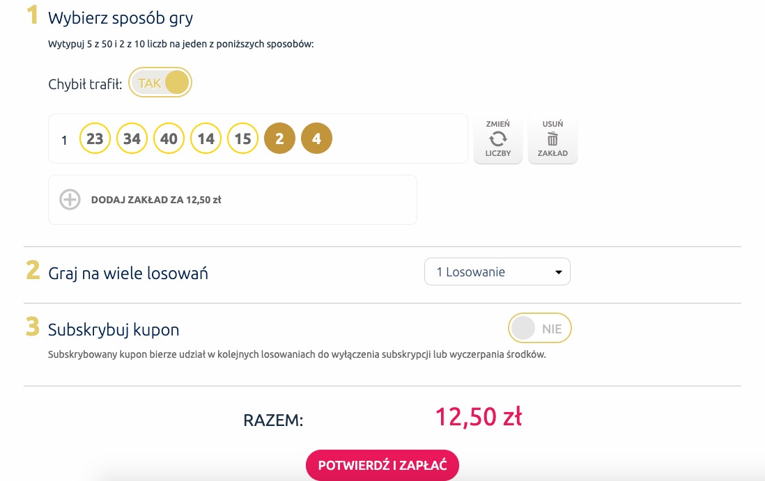Viewport: 765px width, 481px height.
Task: Click the refresh arrows Zmień liczby icon
Action: [497, 139]
